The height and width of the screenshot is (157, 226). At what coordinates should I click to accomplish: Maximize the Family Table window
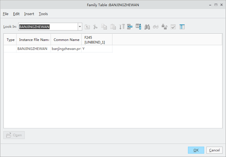point(216,5)
